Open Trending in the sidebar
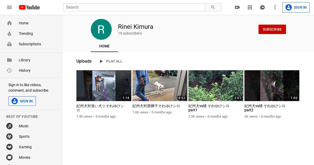 point(31,34)
